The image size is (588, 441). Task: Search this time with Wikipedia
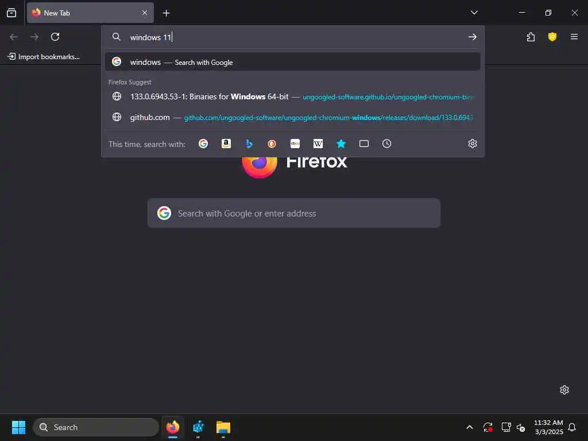(x=318, y=144)
